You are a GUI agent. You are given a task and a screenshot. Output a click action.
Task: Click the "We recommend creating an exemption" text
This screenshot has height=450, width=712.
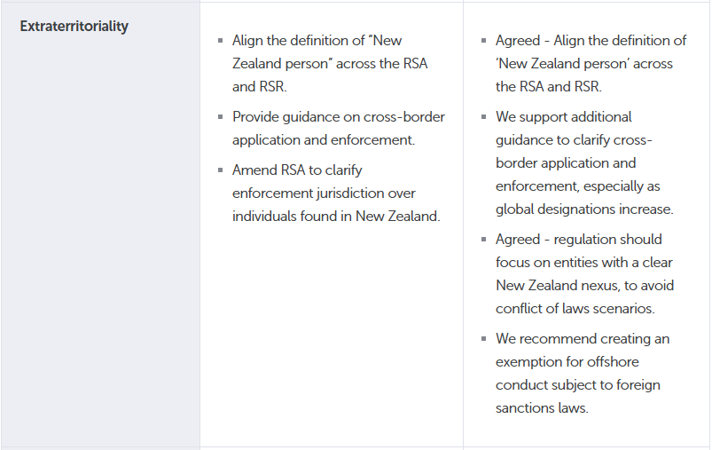583,339
